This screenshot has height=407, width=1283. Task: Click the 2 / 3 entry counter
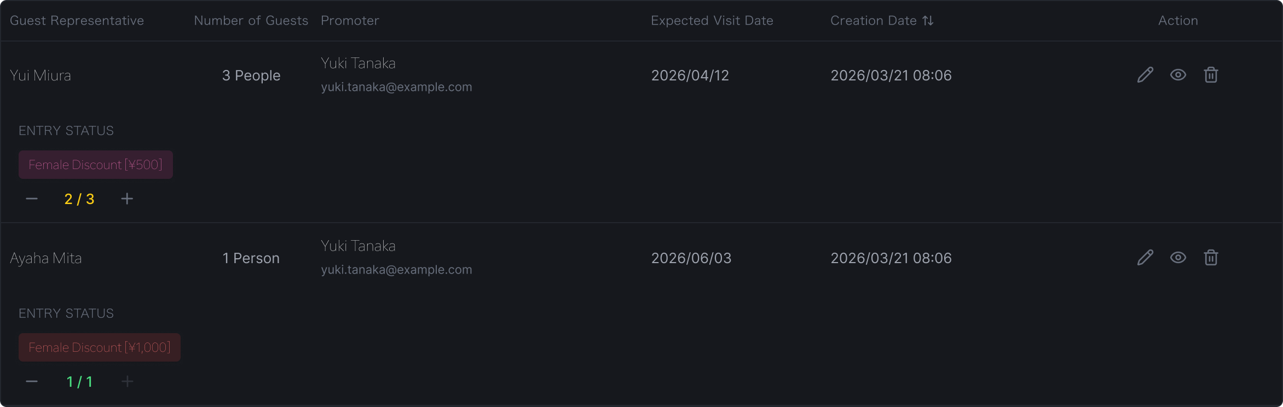(79, 199)
